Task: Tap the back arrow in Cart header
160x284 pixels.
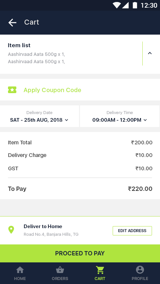Action: [12, 23]
